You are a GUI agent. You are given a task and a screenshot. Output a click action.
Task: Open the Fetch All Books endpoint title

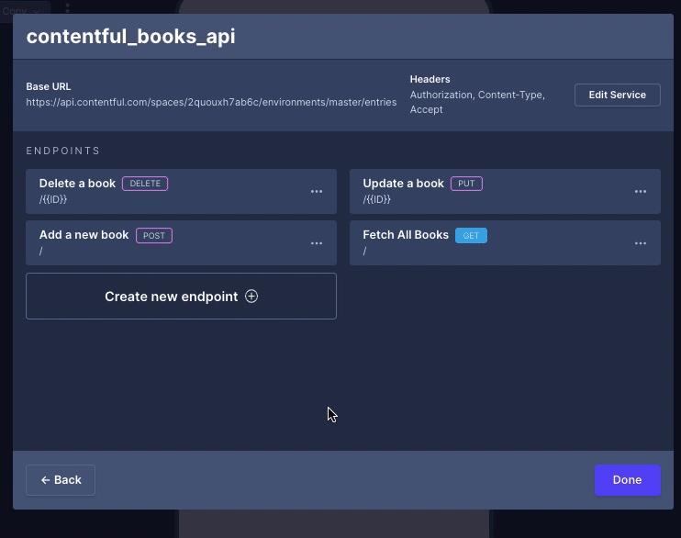[x=406, y=235]
